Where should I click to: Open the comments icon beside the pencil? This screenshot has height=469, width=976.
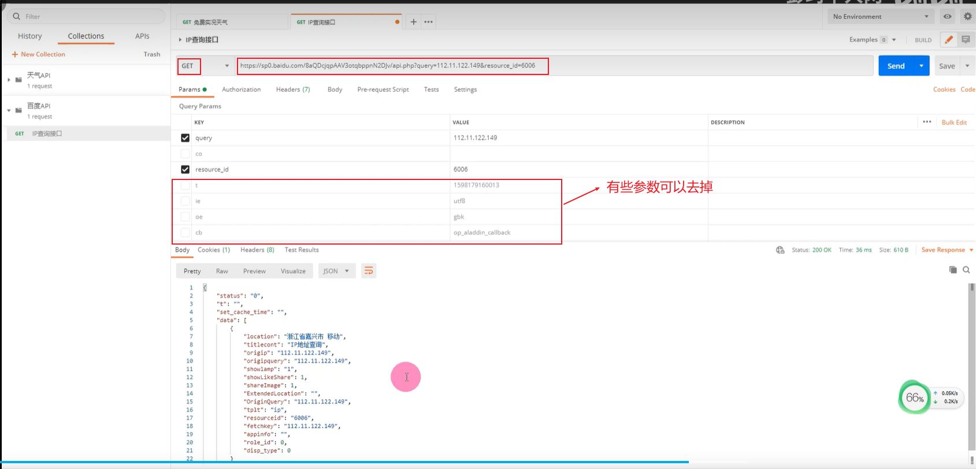pos(966,40)
